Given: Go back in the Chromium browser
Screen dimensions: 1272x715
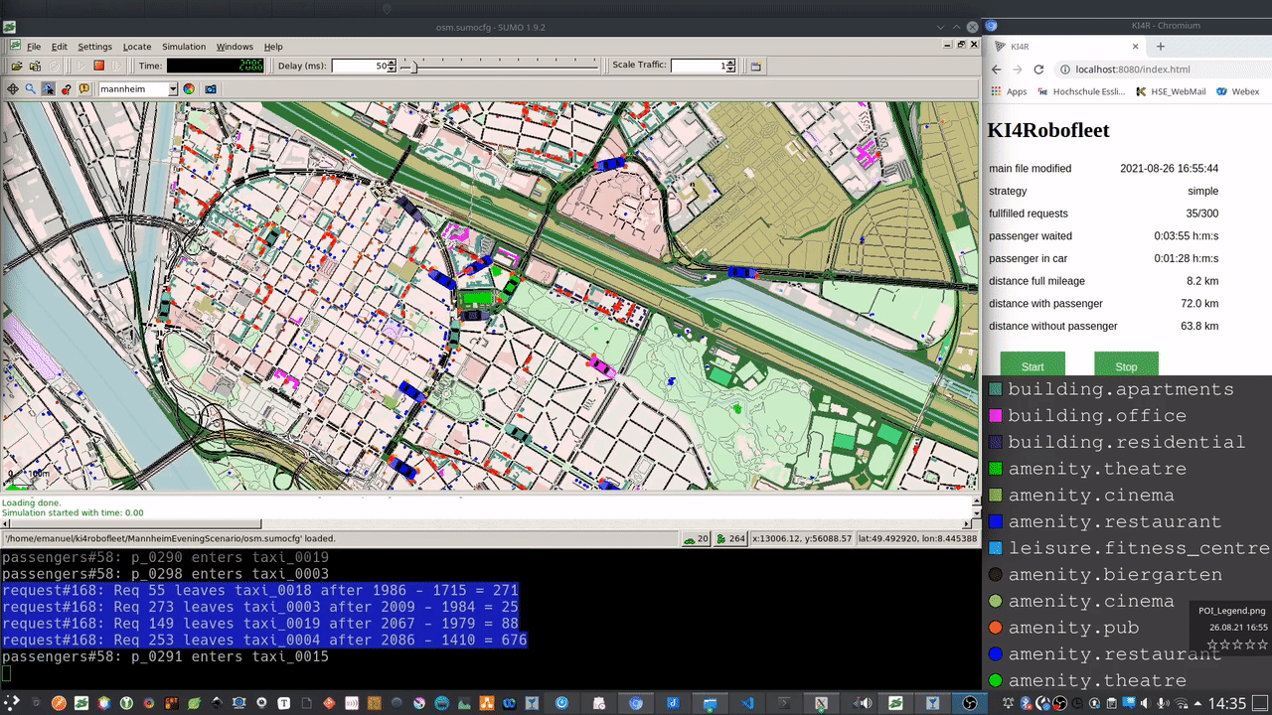Looking at the screenshot, I should [996, 70].
